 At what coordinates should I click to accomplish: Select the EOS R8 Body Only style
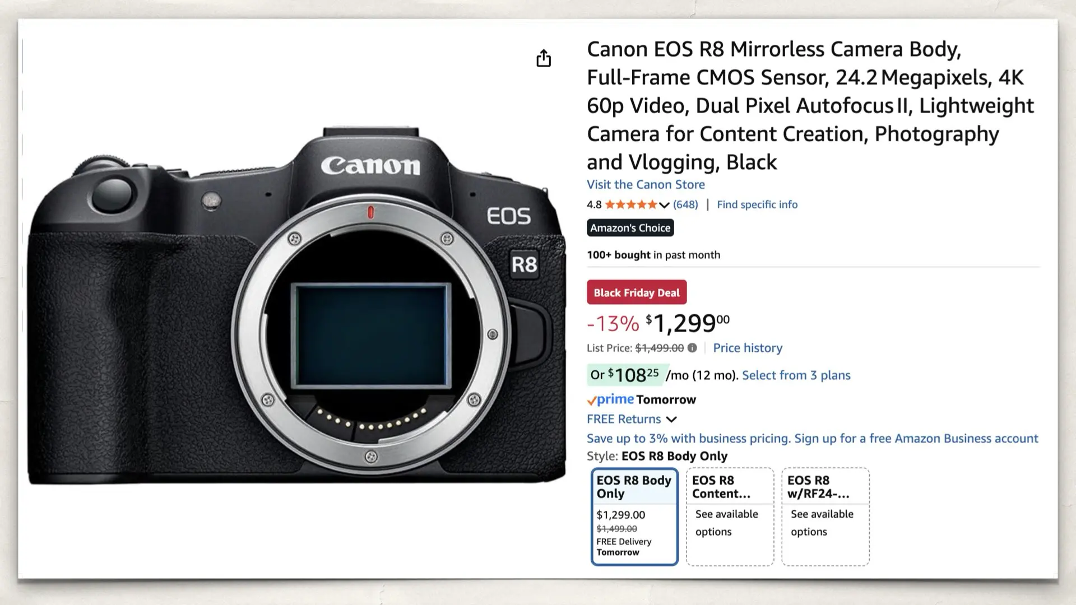coord(634,515)
